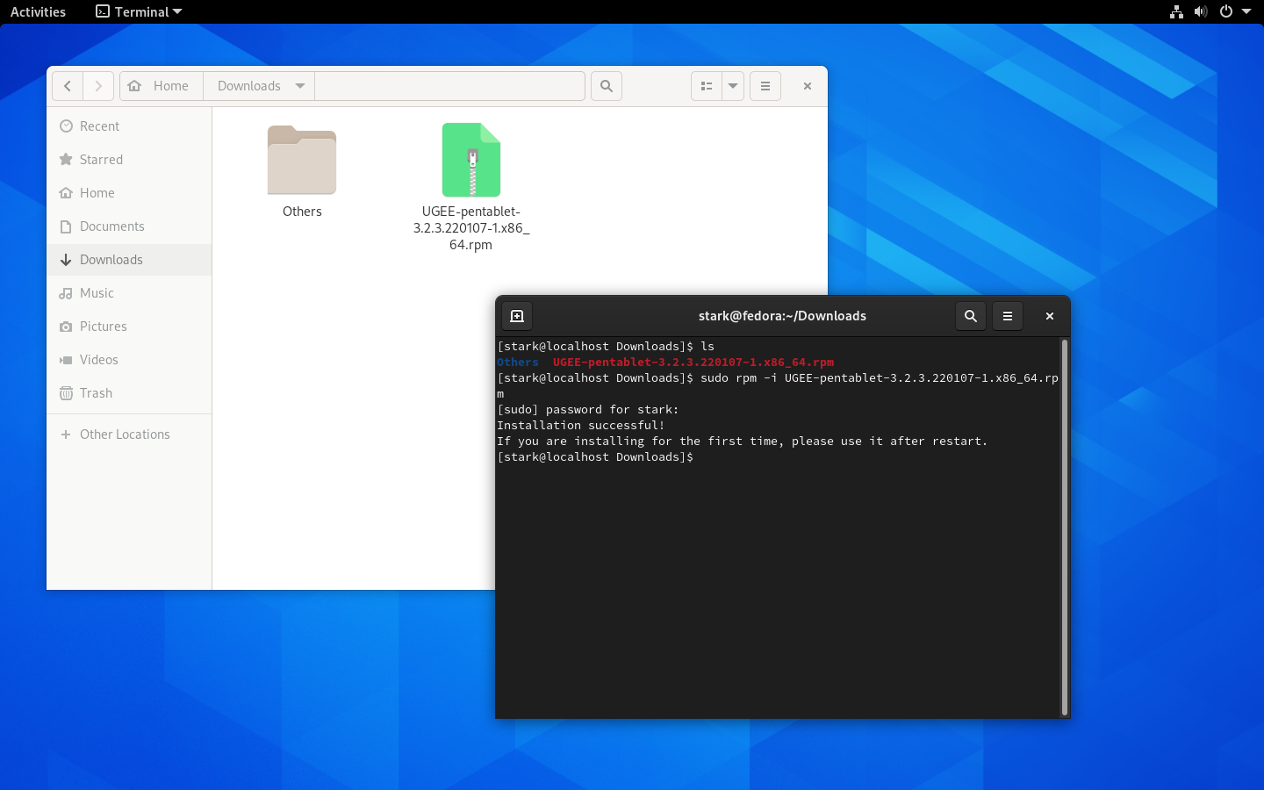Open Files hamburger menu
Screen dimensions: 1264x790
coord(765,86)
